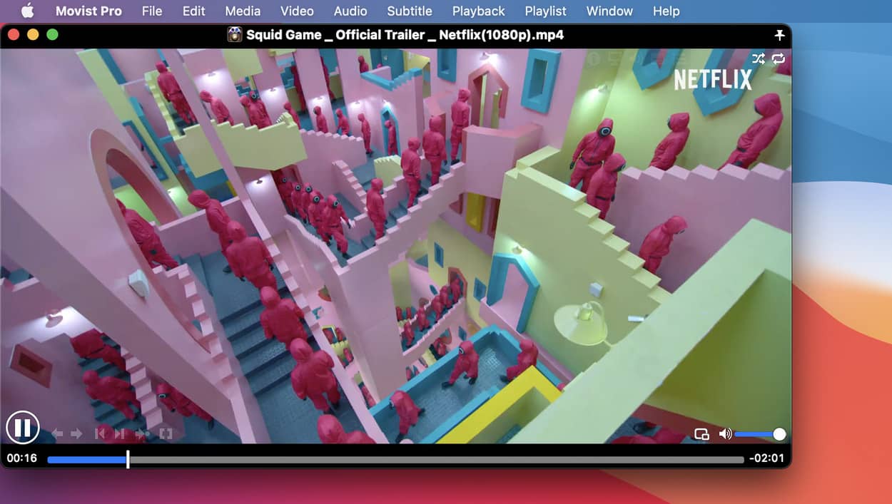Mute the audio with speaker icon
892x504 pixels.
pyautogui.click(x=725, y=434)
